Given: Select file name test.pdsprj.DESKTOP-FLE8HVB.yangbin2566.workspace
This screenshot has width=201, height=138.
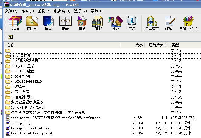Looking at the screenshot, I should coord(56,118).
